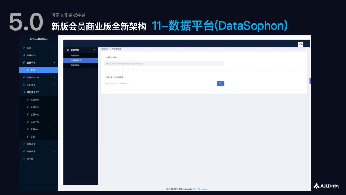
Task: Click the blue search icon button
Action: (221, 83)
